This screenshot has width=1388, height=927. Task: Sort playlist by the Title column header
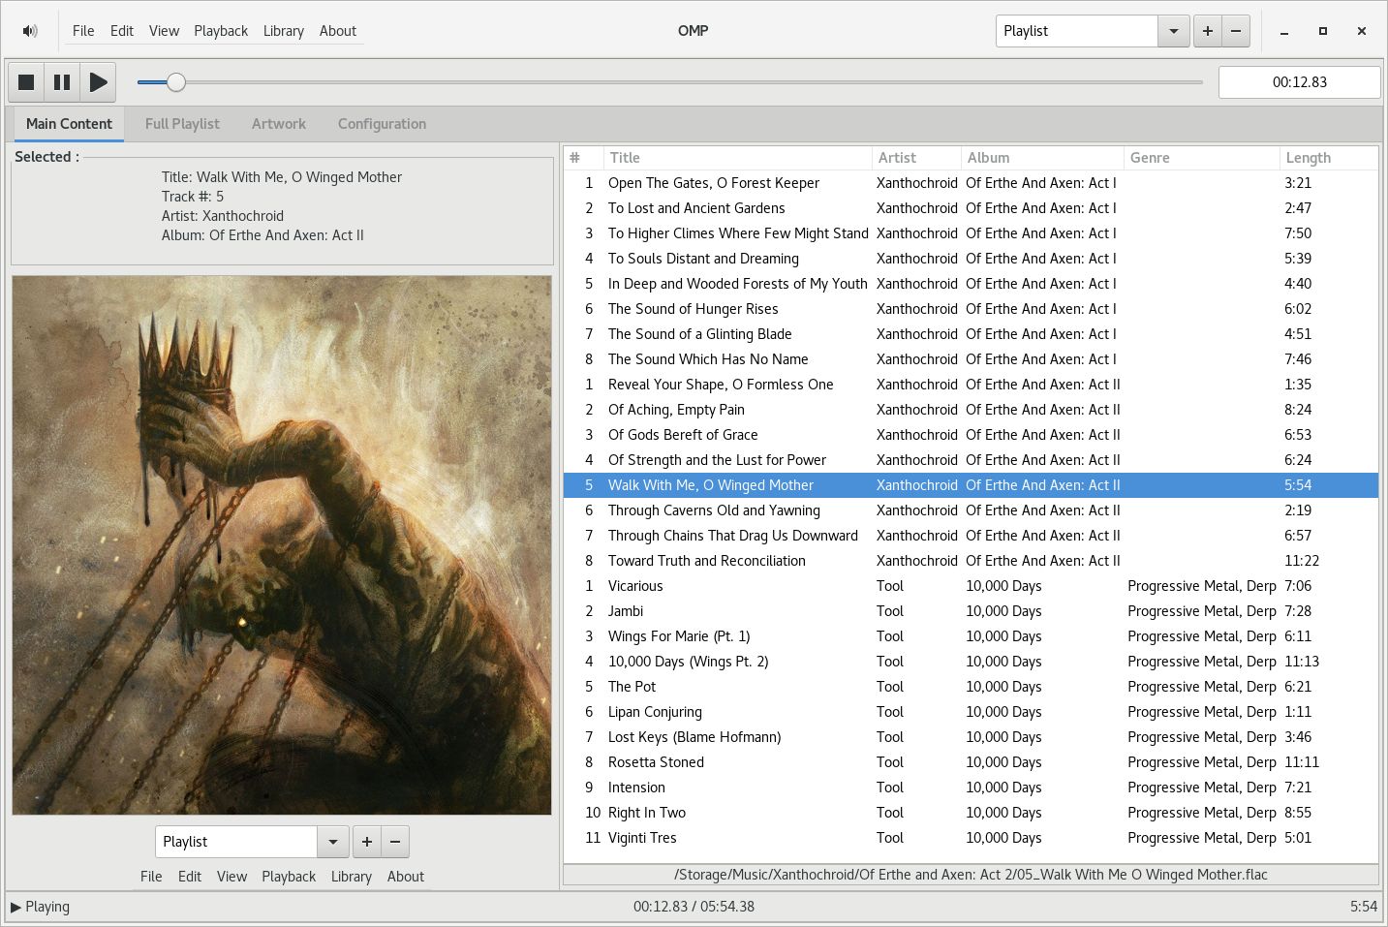[x=737, y=158]
